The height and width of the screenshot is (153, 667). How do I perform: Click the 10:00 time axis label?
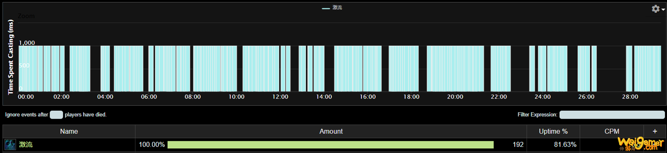236,97
